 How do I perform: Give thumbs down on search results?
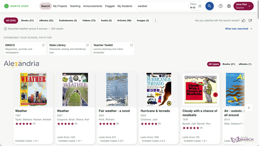250,21
